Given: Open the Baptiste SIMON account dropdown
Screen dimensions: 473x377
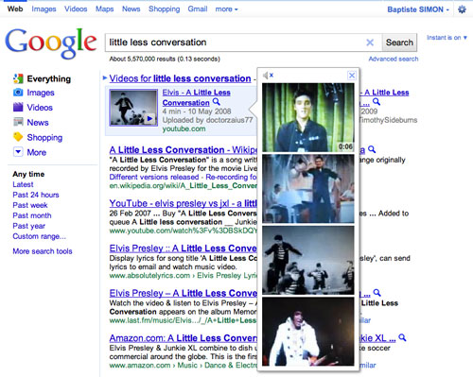Looking at the screenshot, I should coord(418,9).
